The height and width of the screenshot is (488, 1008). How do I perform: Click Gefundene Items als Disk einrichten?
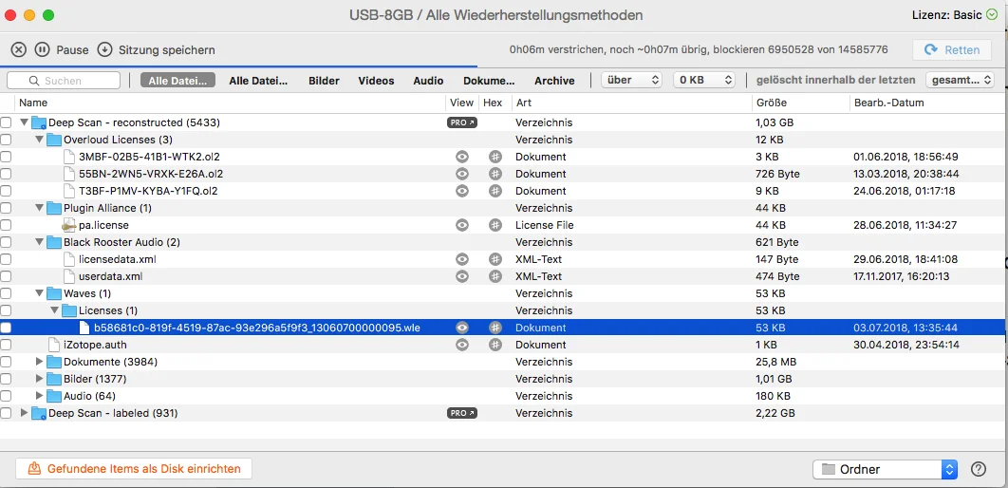tap(134, 469)
